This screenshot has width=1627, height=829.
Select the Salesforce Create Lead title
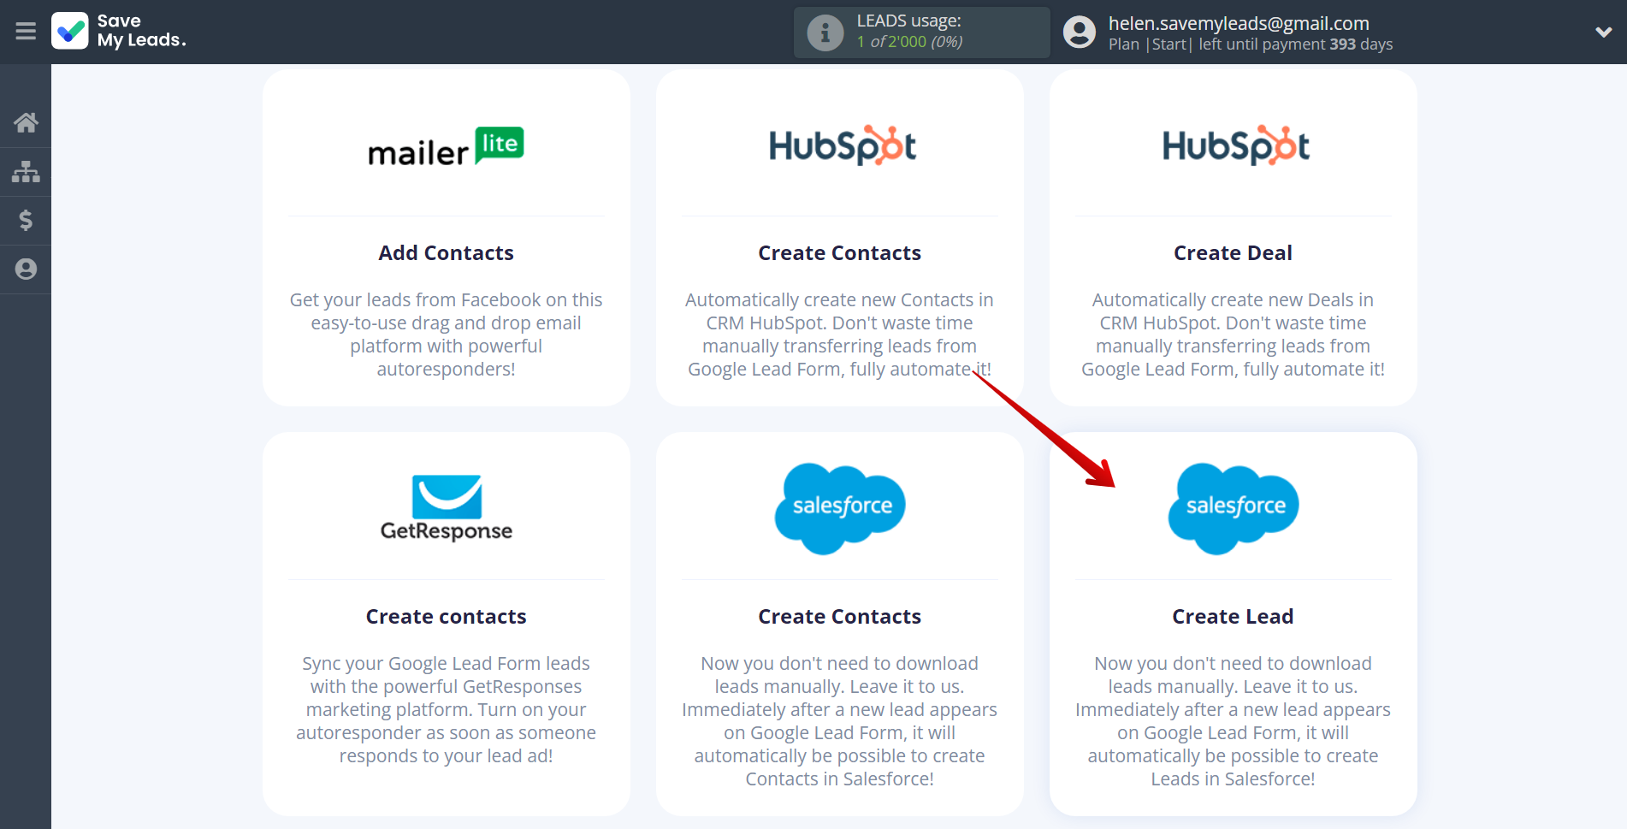1234,617
